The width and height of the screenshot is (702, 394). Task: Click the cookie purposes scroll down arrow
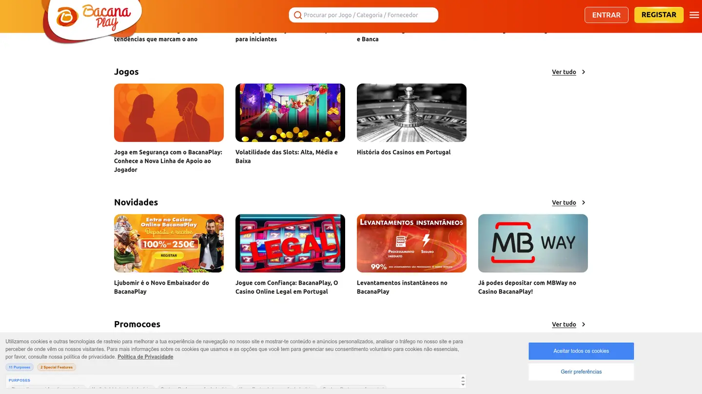pyautogui.click(x=463, y=384)
